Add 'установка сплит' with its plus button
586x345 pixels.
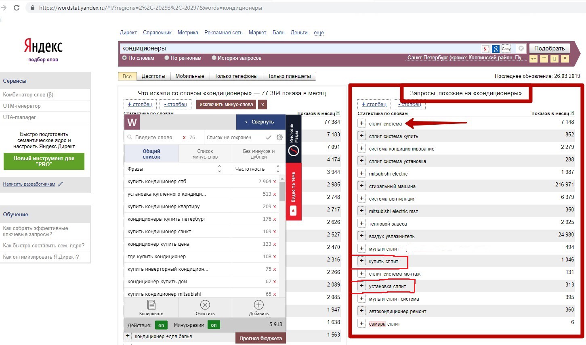[x=362, y=286]
